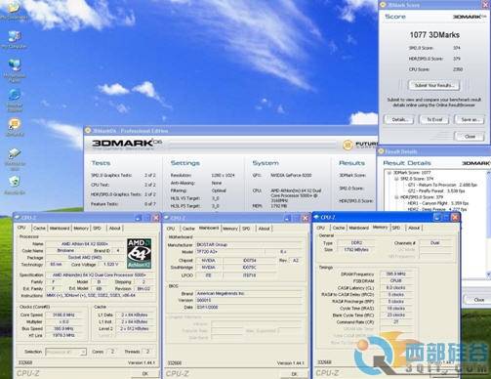Click the CPU Score value 2350
This screenshot has width=491, height=379.
458,69
